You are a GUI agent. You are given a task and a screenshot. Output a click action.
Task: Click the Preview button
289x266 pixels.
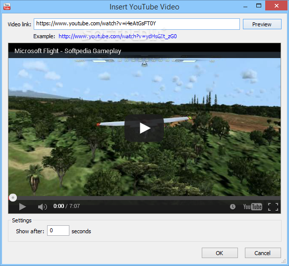(262, 24)
